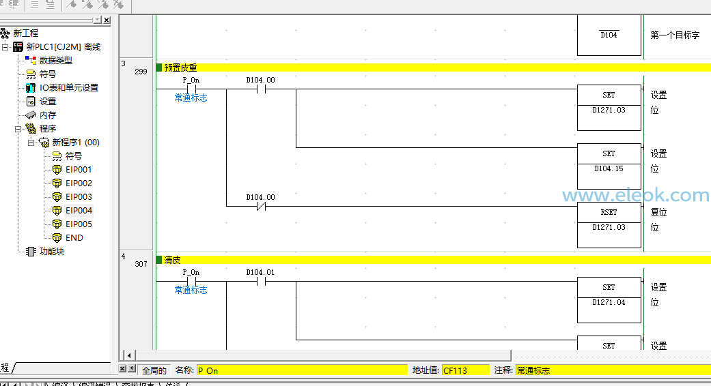This screenshot has width=711, height=386.
Task: Select the SET D104.15 instruction block
Action: pyautogui.click(x=609, y=166)
